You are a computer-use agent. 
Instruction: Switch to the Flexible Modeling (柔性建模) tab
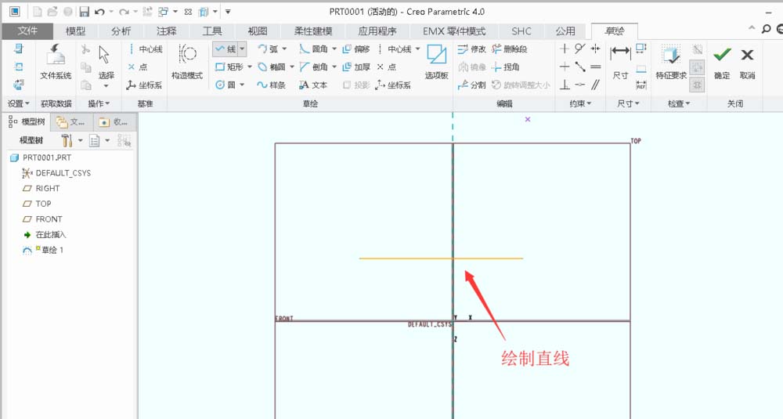(313, 31)
